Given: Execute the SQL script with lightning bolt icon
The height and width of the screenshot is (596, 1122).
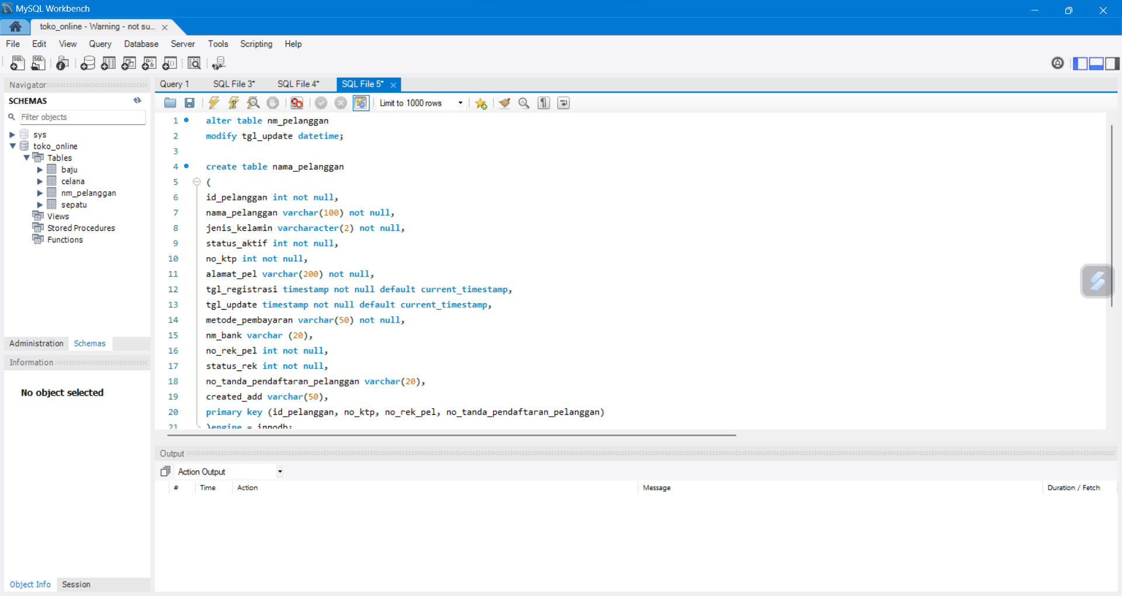Looking at the screenshot, I should click(x=214, y=103).
